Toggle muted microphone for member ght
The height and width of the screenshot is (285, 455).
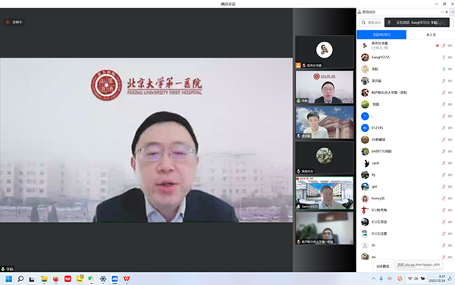pyautogui.click(x=444, y=186)
